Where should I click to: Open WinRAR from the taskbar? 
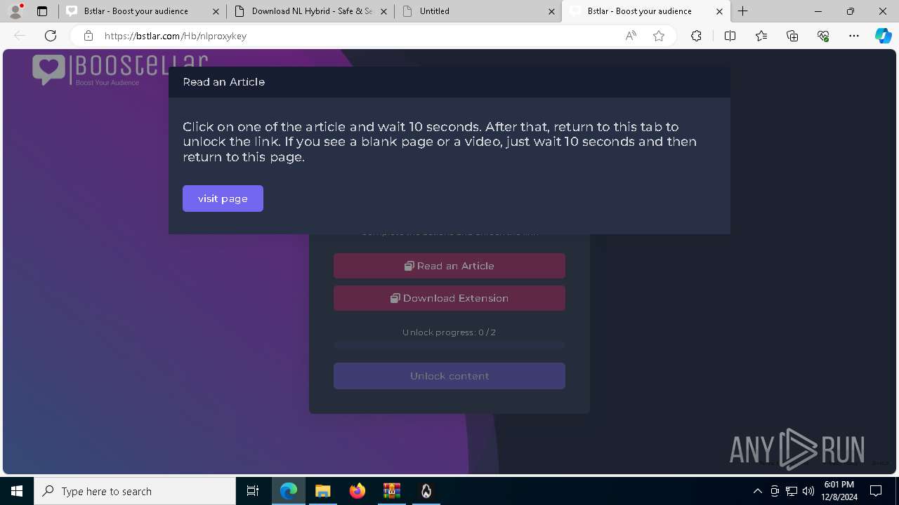(391, 491)
